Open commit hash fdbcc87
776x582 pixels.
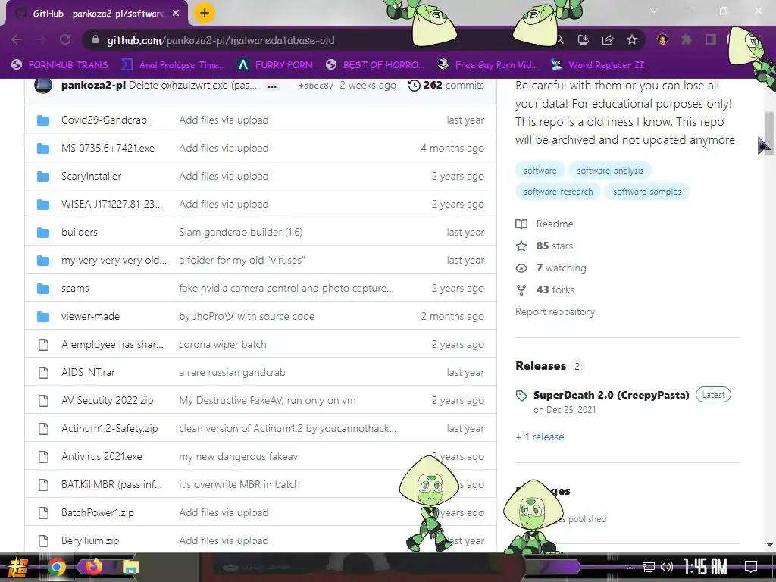316,86
